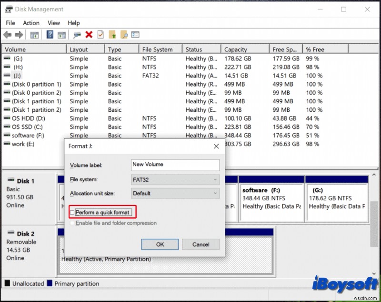
Task: Click the settings list view toolbar icon
Action: pos(135,34)
